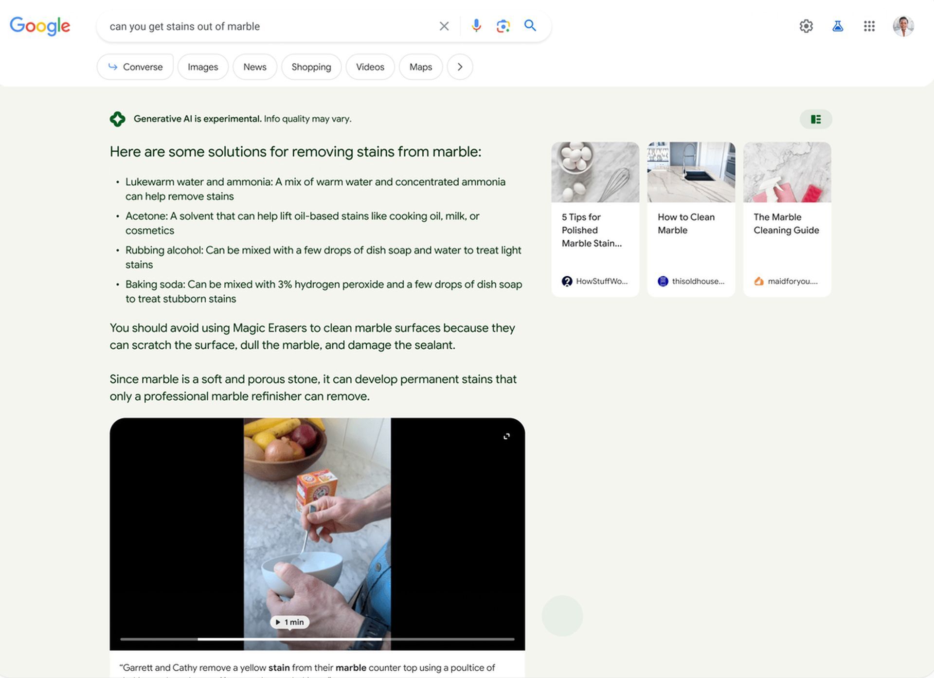Play the 1 min video clip
Viewport: 934px width, 678px height.
[289, 622]
